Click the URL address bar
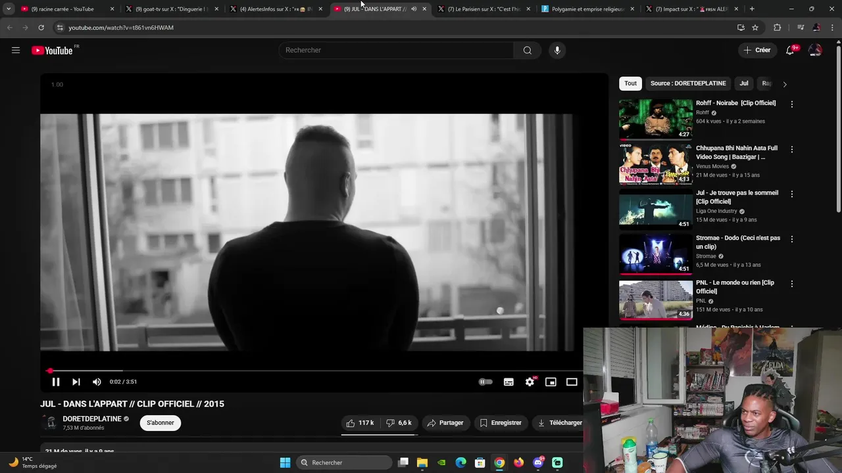This screenshot has height=473, width=842. [395, 28]
